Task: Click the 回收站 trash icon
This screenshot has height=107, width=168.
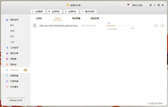Action: tap(7, 64)
